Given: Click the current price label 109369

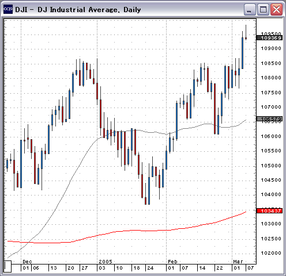Looking at the screenshot, I should [x=270, y=38].
